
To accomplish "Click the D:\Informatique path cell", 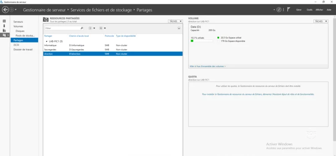I will point(77,45).
